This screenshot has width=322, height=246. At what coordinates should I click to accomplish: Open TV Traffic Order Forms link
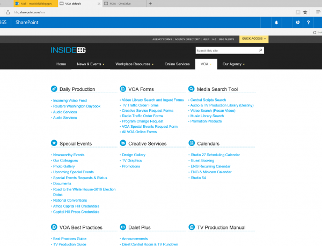click(140, 105)
